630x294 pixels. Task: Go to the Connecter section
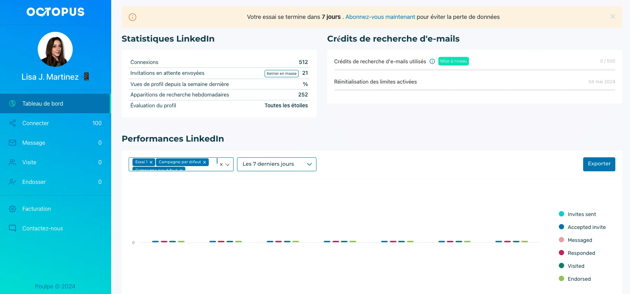(x=55, y=123)
